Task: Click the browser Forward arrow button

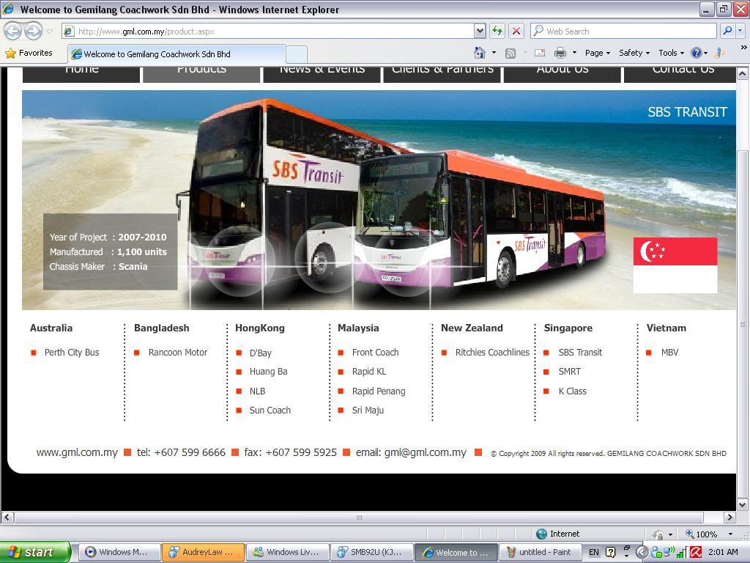Action: pyautogui.click(x=33, y=31)
